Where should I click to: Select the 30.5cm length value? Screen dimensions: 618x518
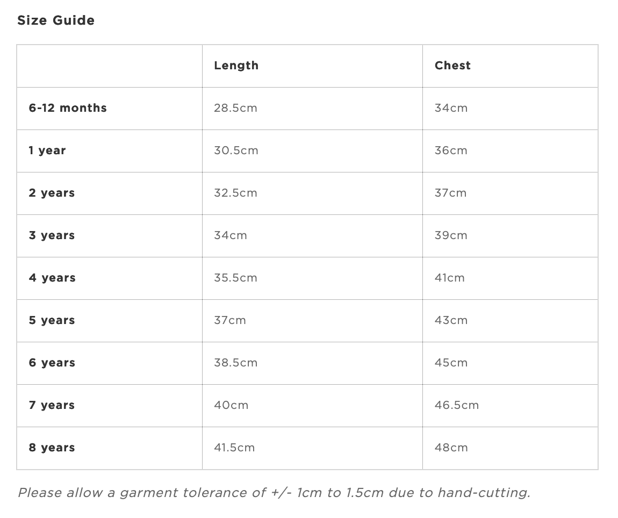tap(236, 150)
